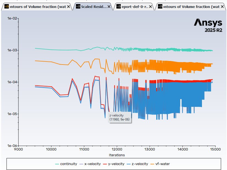Click the Iterations axis title

coord(117,155)
